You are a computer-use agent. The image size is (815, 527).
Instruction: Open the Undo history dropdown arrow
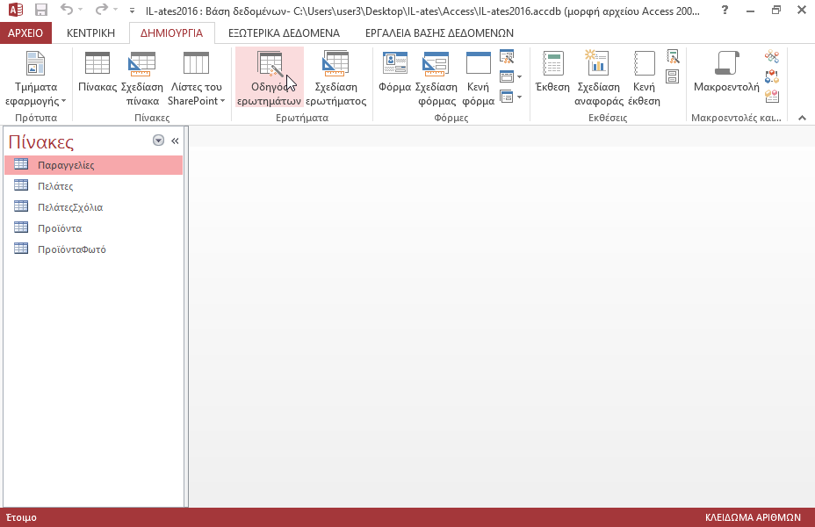[80, 10]
